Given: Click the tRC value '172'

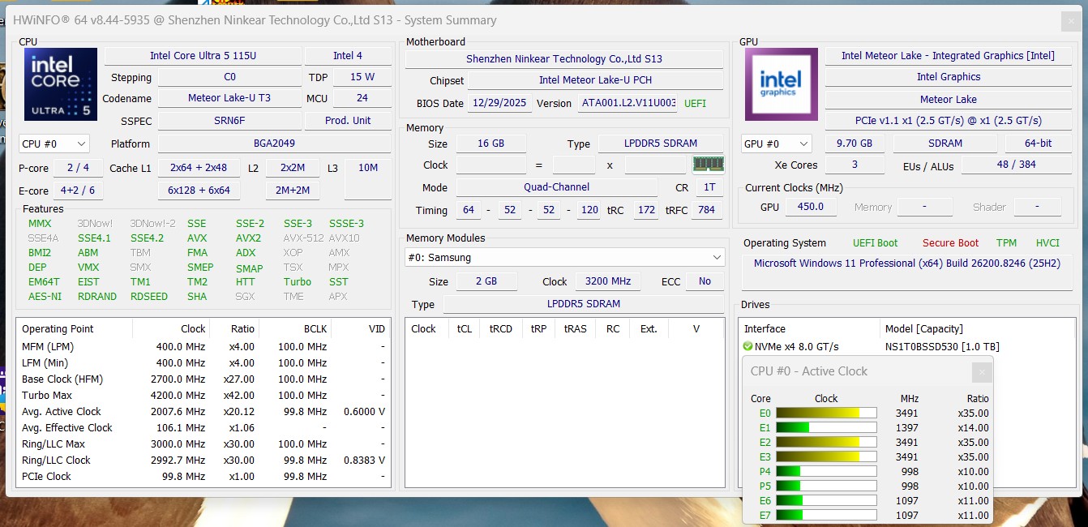Looking at the screenshot, I should [x=646, y=210].
